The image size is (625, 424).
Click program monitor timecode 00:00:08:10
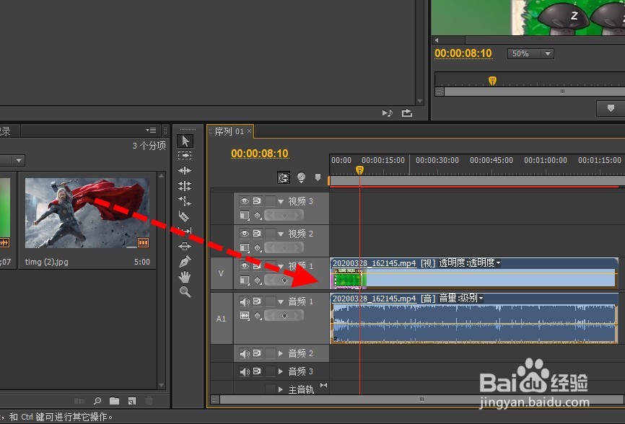click(463, 53)
